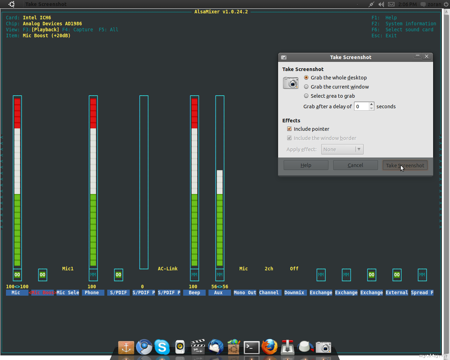
Task: Open the sound volume indicator in panel
Action: pos(381,4)
